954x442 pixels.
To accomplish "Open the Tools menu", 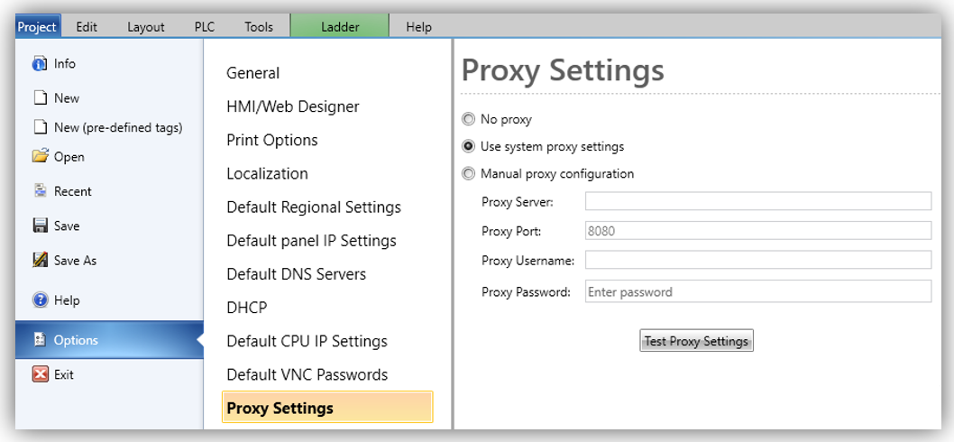I will click(259, 27).
